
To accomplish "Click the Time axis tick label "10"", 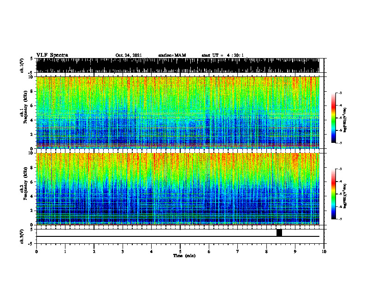I will pyautogui.click(x=324, y=252).
